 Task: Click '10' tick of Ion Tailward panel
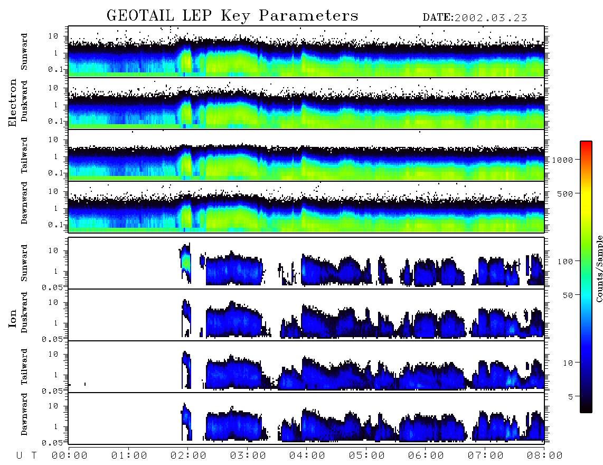53,354
